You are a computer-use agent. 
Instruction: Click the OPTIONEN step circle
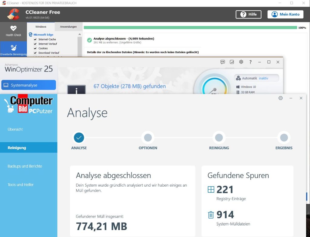pyautogui.click(x=148, y=137)
